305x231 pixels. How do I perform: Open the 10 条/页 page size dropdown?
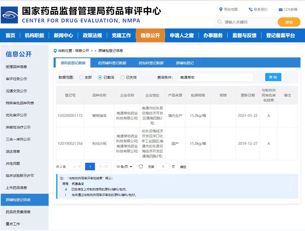coord(124,167)
